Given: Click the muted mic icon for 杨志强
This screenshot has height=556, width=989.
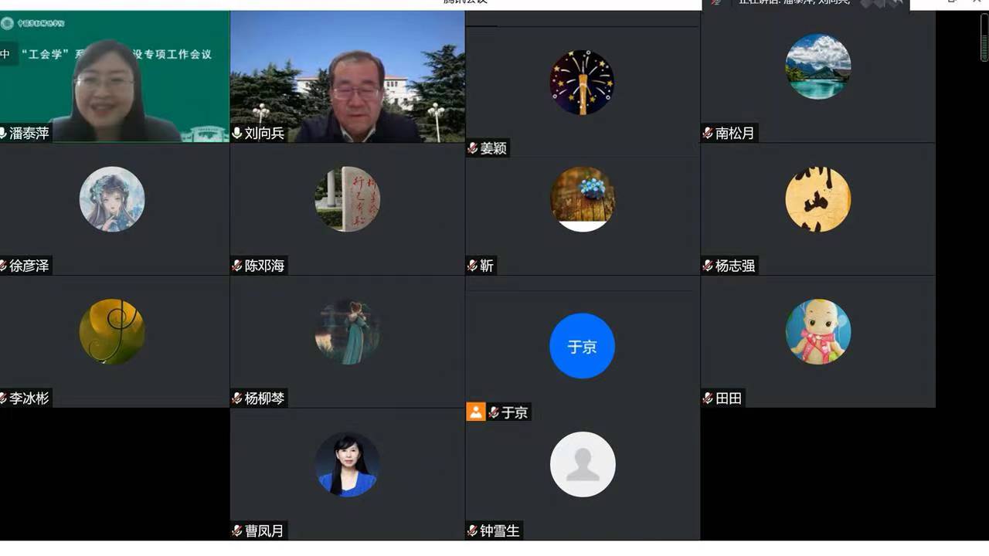Looking at the screenshot, I should tap(708, 266).
